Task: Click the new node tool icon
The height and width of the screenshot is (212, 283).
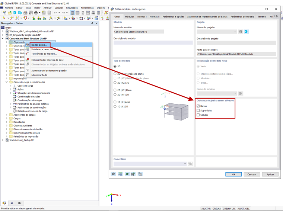Action: tap(4, 18)
